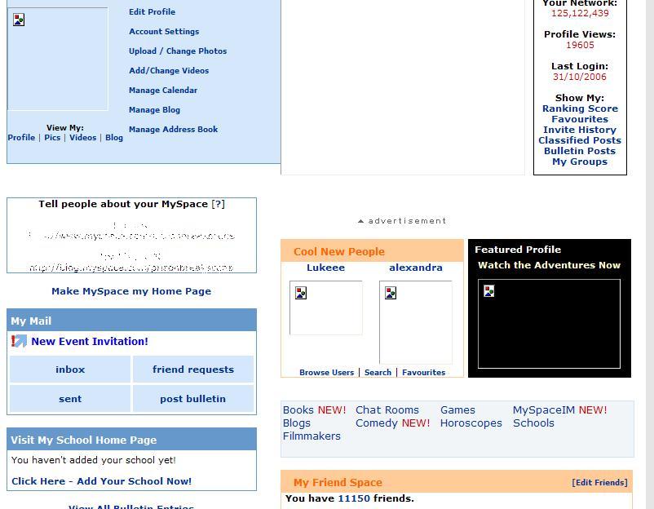The image size is (654, 509).
Task: Open New Event Invitation! link
Action: pyautogui.click(x=90, y=341)
